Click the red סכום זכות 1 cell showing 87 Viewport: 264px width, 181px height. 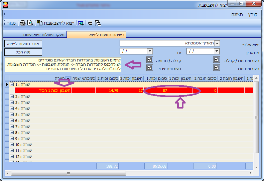156,90
